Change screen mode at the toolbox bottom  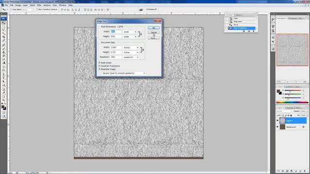tap(3, 116)
